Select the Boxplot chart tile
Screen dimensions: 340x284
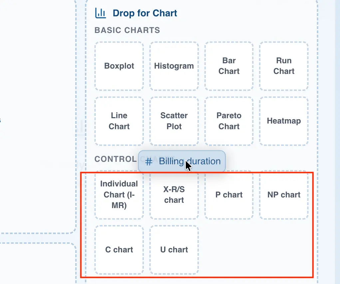[119, 66]
